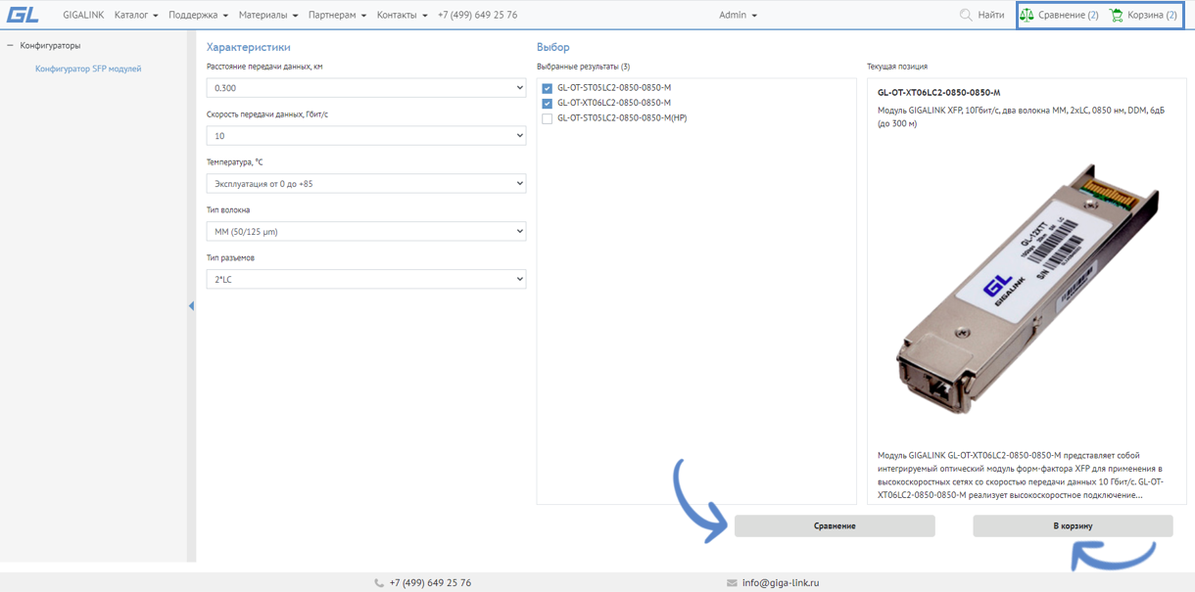
Task: Open the Контакты menu
Action: coord(403,15)
